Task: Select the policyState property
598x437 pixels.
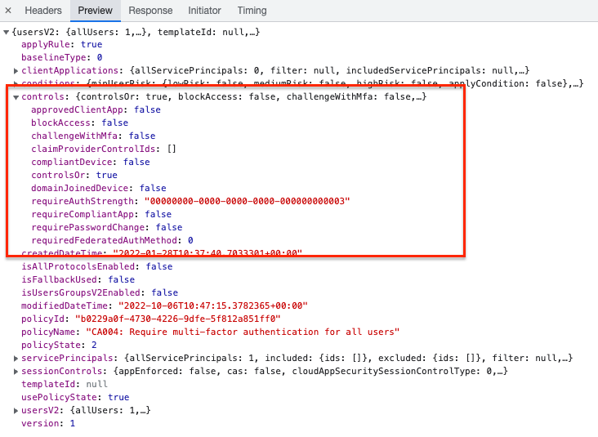Action: [52, 345]
